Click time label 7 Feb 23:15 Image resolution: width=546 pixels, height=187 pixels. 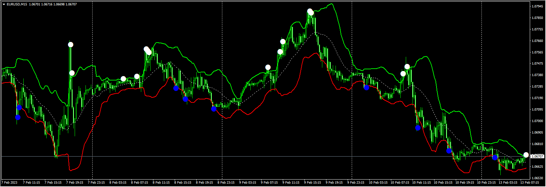[96, 183]
